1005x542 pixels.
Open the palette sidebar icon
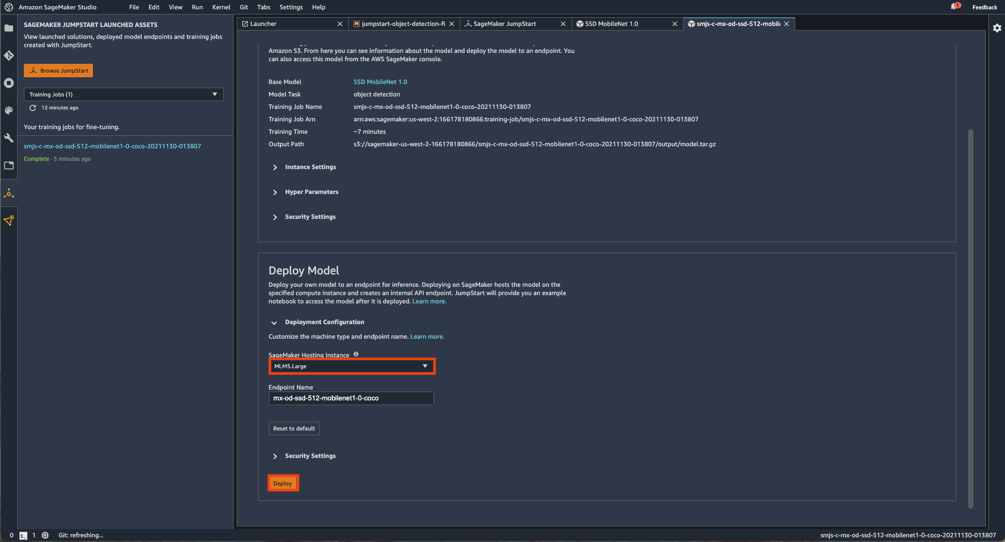[x=9, y=110]
